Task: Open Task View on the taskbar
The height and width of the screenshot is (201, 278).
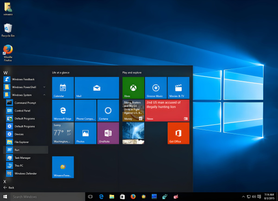Action: click(90, 197)
